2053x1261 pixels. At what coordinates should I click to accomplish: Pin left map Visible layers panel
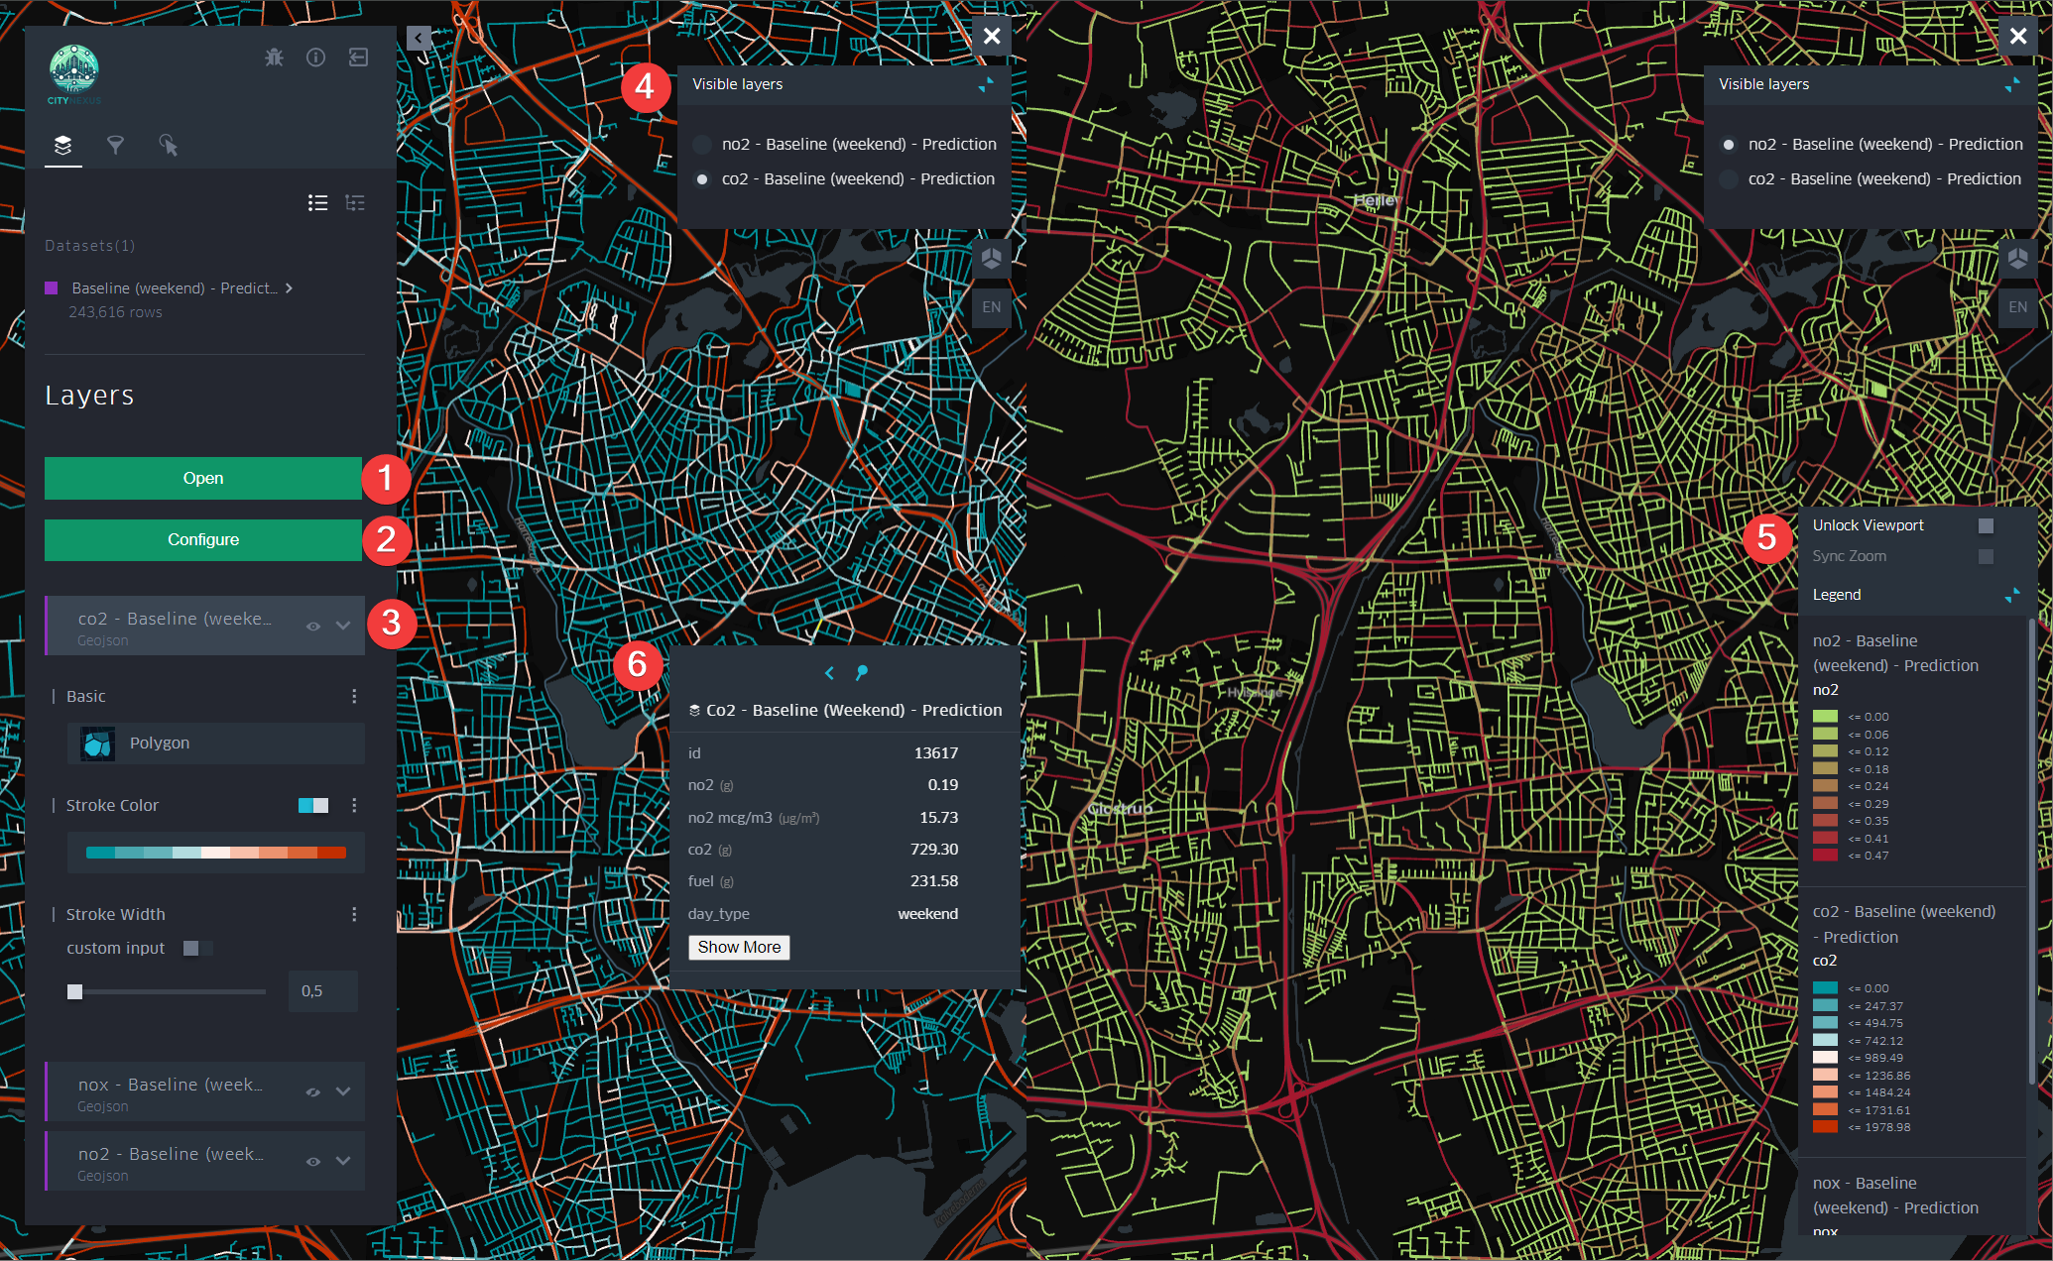tap(986, 85)
